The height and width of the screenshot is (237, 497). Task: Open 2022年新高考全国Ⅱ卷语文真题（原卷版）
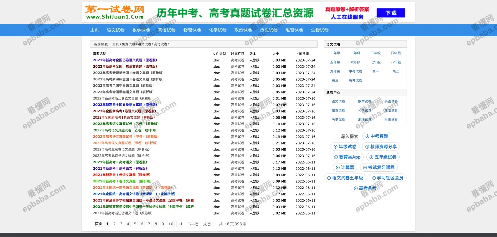point(125,105)
